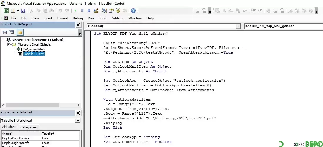Click the Paste clipboard icon

coord(45,11)
